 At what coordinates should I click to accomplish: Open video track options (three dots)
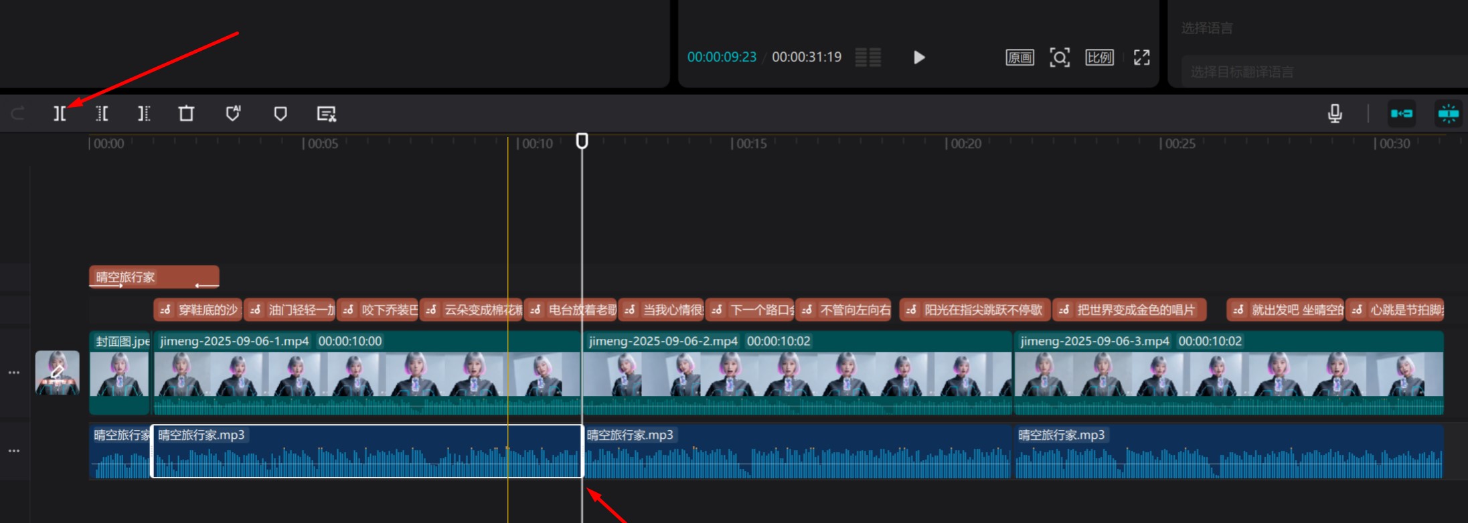(14, 373)
